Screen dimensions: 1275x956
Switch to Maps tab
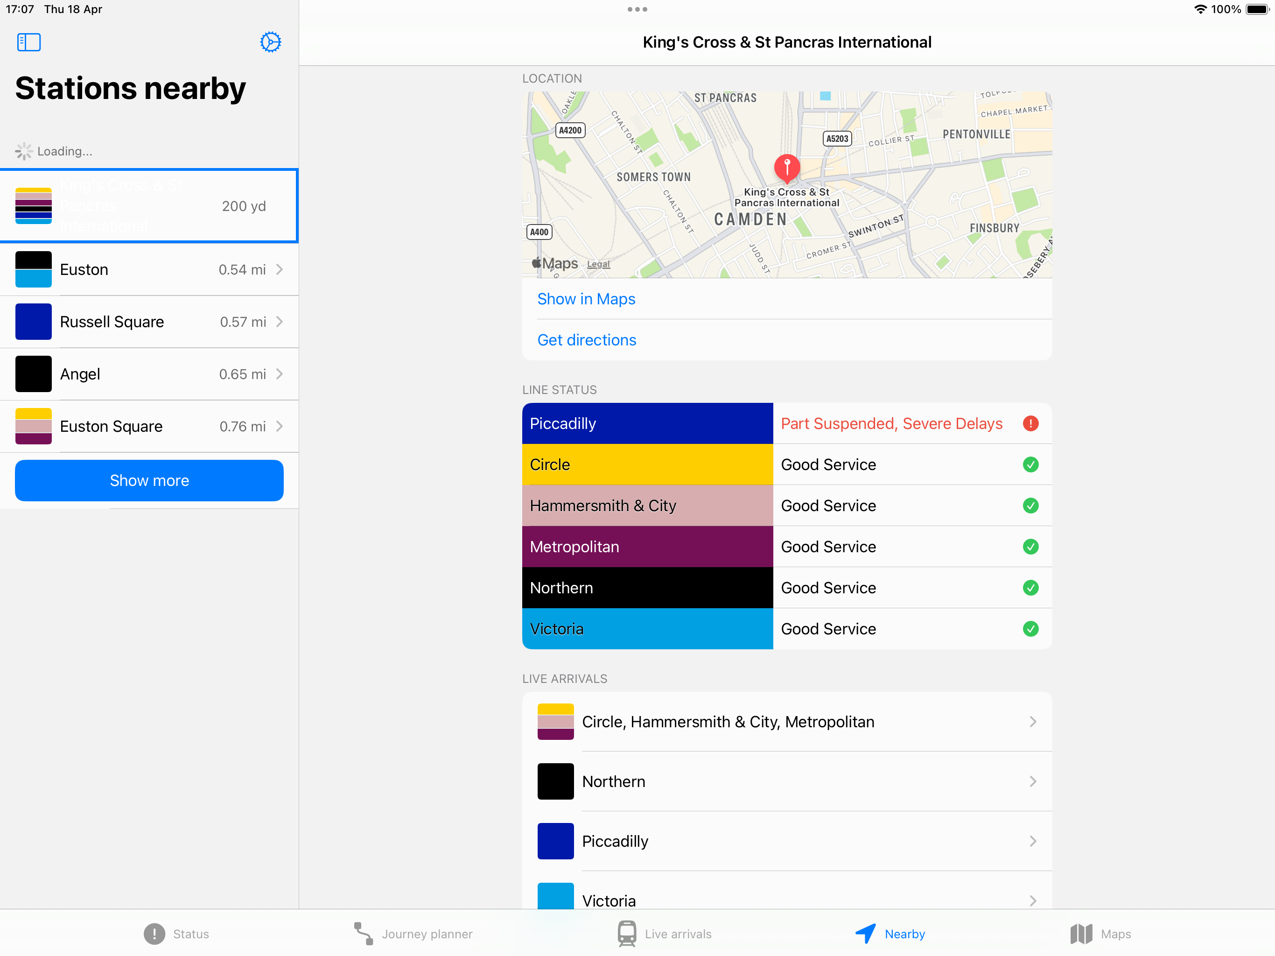tap(1100, 934)
